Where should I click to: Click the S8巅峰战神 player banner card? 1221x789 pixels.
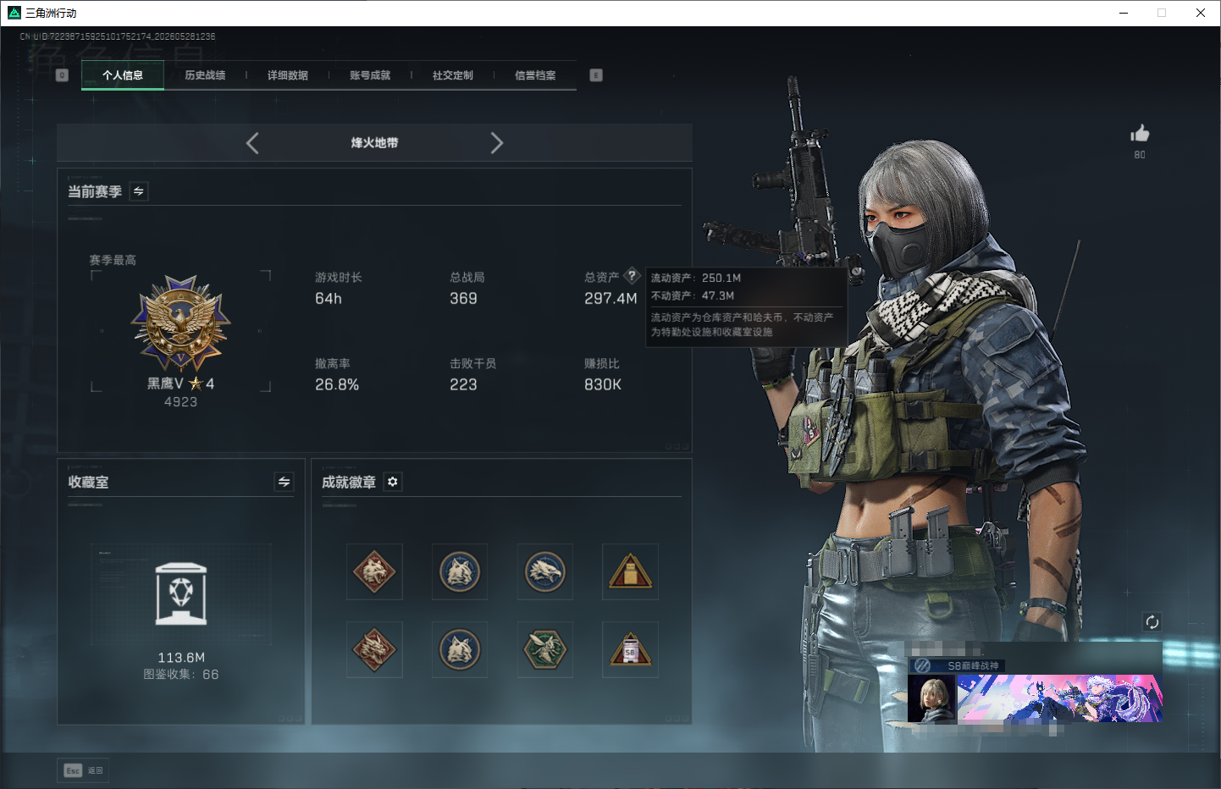(x=1035, y=690)
